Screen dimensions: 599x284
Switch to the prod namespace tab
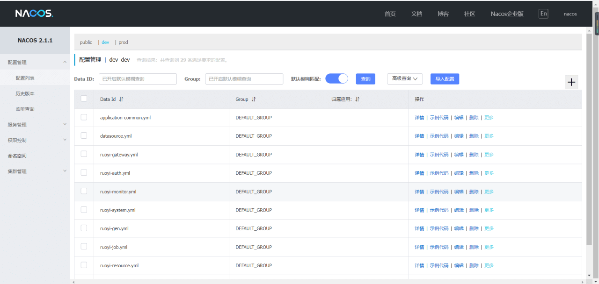click(x=123, y=42)
